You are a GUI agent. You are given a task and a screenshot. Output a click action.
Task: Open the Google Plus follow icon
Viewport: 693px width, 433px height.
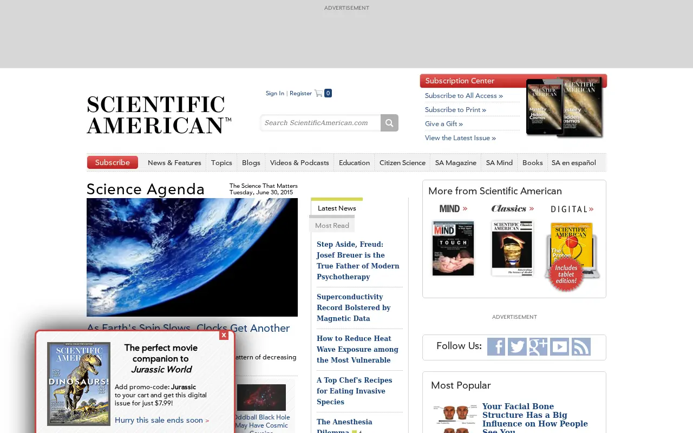pyautogui.click(x=538, y=347)
